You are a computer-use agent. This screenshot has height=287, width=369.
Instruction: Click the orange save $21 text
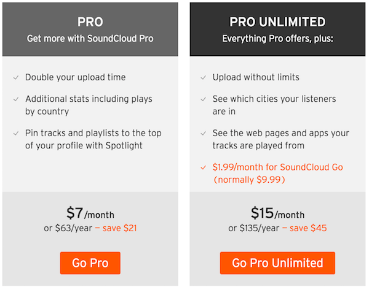pos(119,228)
